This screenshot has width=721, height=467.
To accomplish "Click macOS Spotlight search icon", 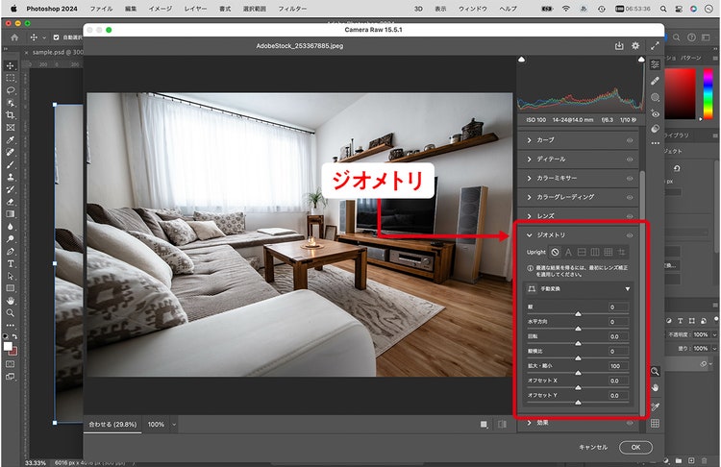I will (663, 9).
